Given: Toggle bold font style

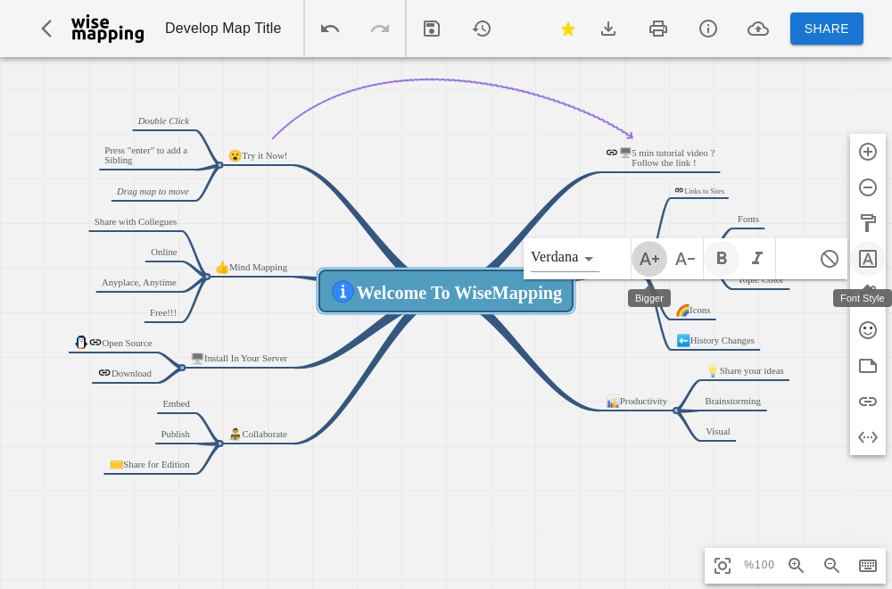Looking at the screenshot, I should [722, 259].
